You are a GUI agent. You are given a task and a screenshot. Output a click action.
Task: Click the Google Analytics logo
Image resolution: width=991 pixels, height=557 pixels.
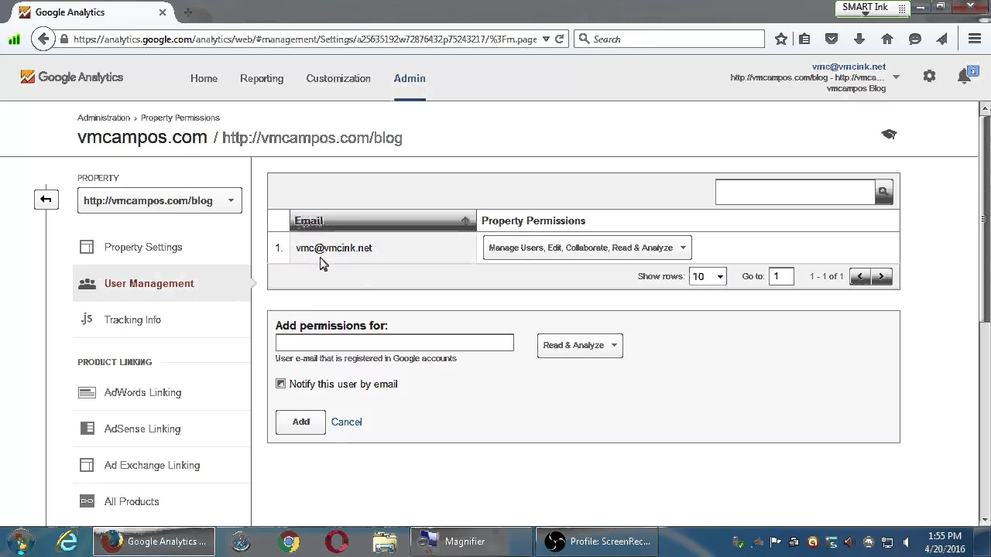click(72, 77)
